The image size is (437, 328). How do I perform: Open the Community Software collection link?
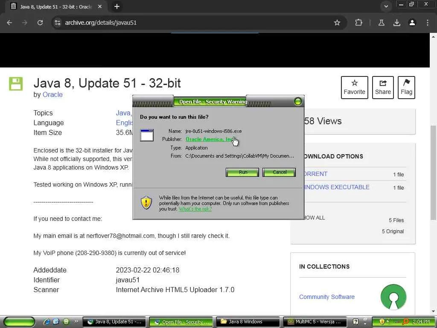tap(326, 297)
